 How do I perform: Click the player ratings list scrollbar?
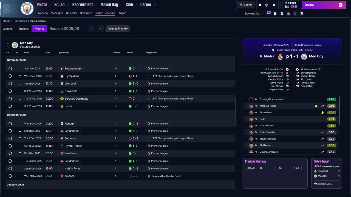[x=340, y=110]
